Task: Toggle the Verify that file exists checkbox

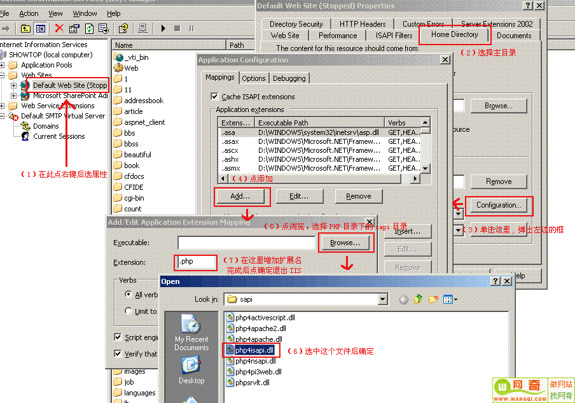Action: tap(118, 353)
